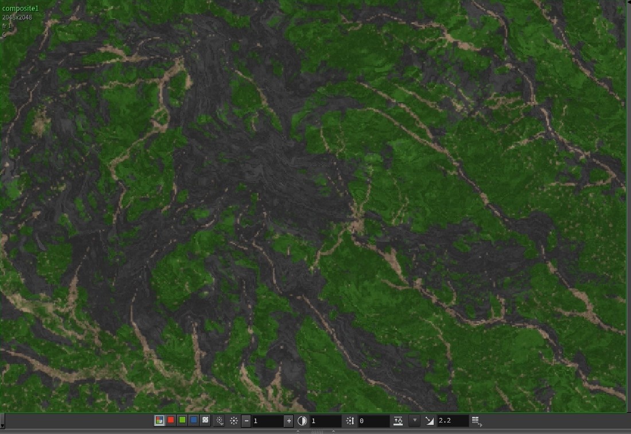Viewport: 631px width, 434px height.
Task: Click the brightness sun icon
Action: [x=234, y=421]
